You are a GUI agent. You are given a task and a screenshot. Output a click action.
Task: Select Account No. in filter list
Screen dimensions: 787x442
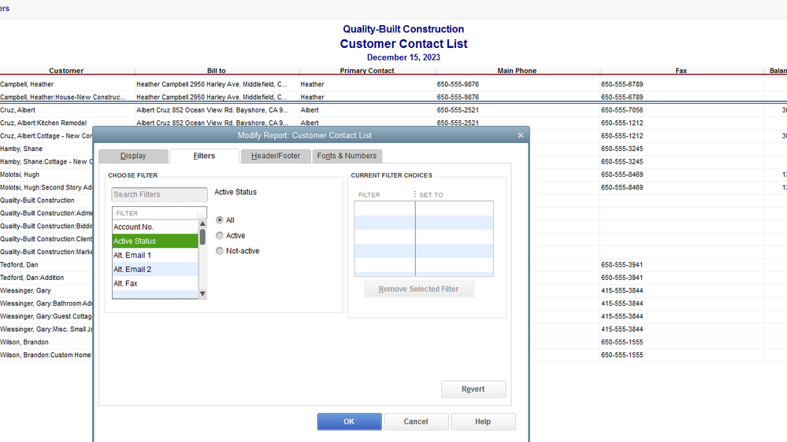[x=155, y=227]
